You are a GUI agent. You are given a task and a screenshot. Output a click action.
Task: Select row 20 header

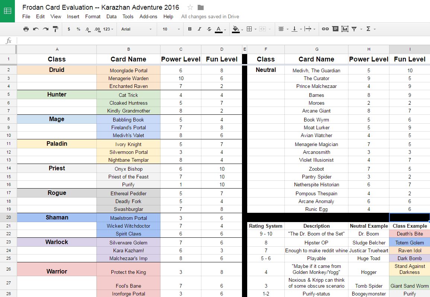point(9,217)
